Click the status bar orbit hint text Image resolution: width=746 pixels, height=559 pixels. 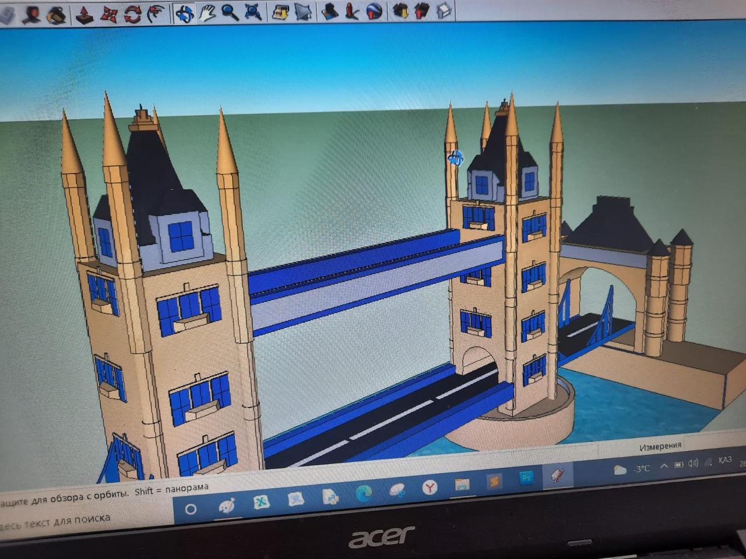point(104,494)
